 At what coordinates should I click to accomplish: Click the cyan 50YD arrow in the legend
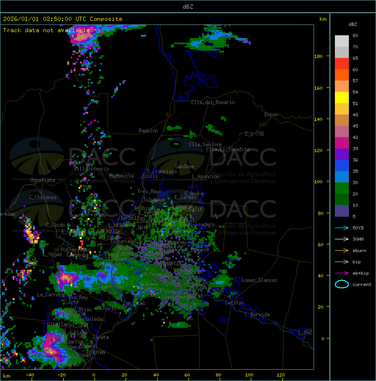click(x=342, y=228)
